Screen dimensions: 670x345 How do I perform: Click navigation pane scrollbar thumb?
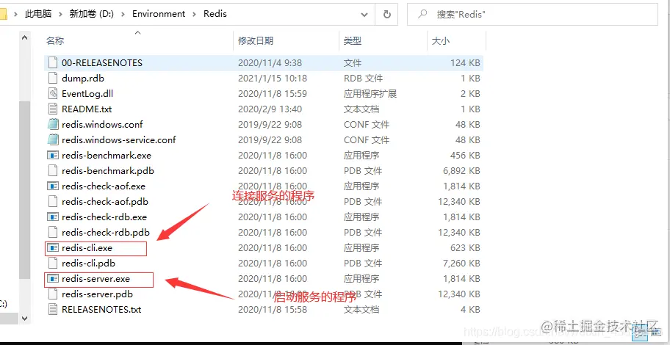click(24, 191)
